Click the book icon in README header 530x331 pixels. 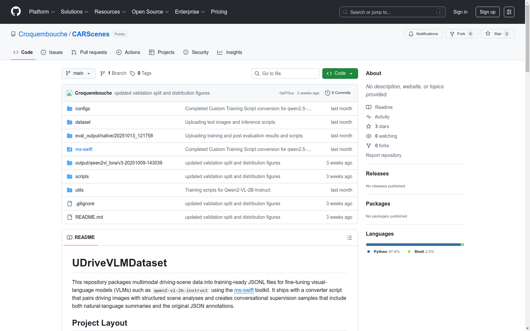coord(70,237)
